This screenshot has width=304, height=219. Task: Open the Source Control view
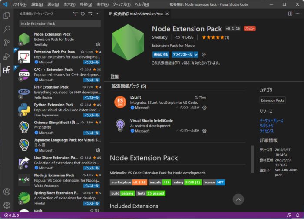pyautogui.click(x=7, y=43)
